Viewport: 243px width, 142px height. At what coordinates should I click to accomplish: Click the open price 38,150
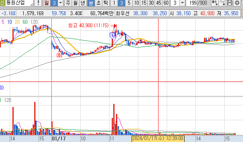point(183,14)
